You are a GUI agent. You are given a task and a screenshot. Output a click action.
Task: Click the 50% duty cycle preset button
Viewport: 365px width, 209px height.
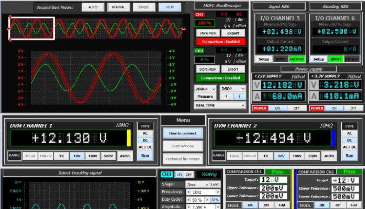pos(215,200)
